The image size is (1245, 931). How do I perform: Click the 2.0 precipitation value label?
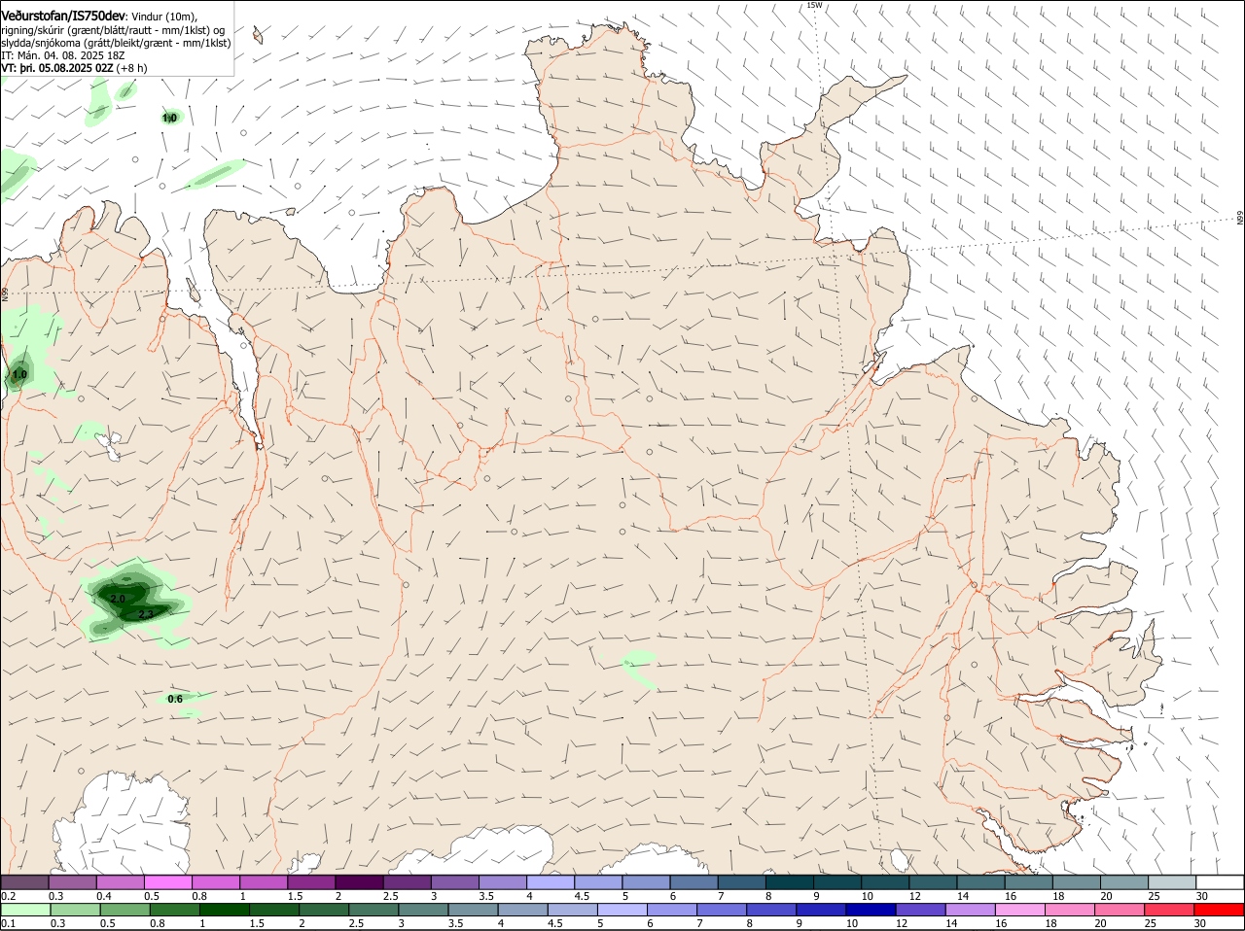[x=118, y=599]
